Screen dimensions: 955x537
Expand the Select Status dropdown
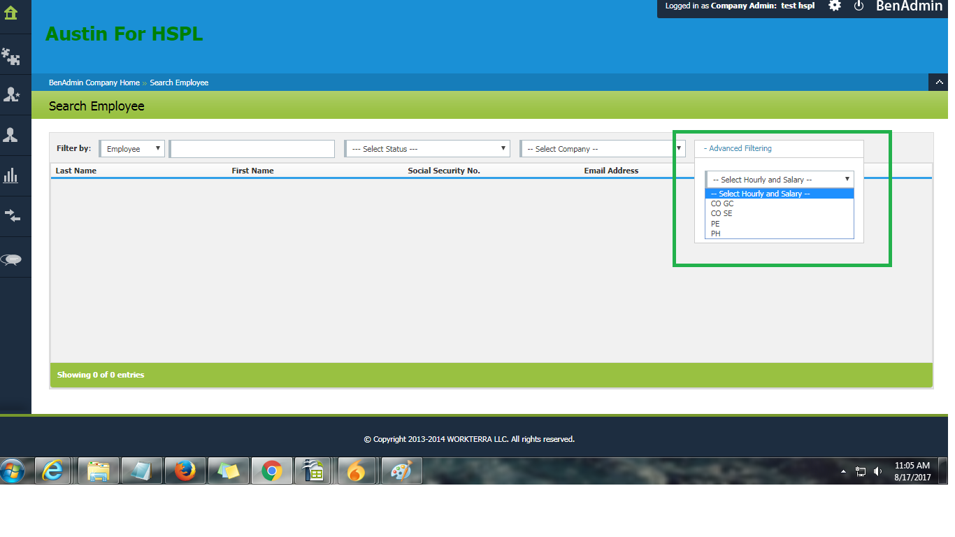tap(426, 149)
